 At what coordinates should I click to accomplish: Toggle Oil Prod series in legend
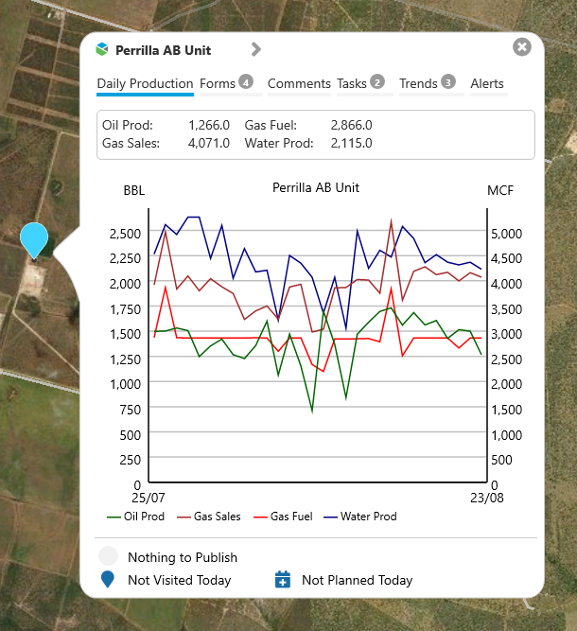pyautogui.click(x=136, y=517)
